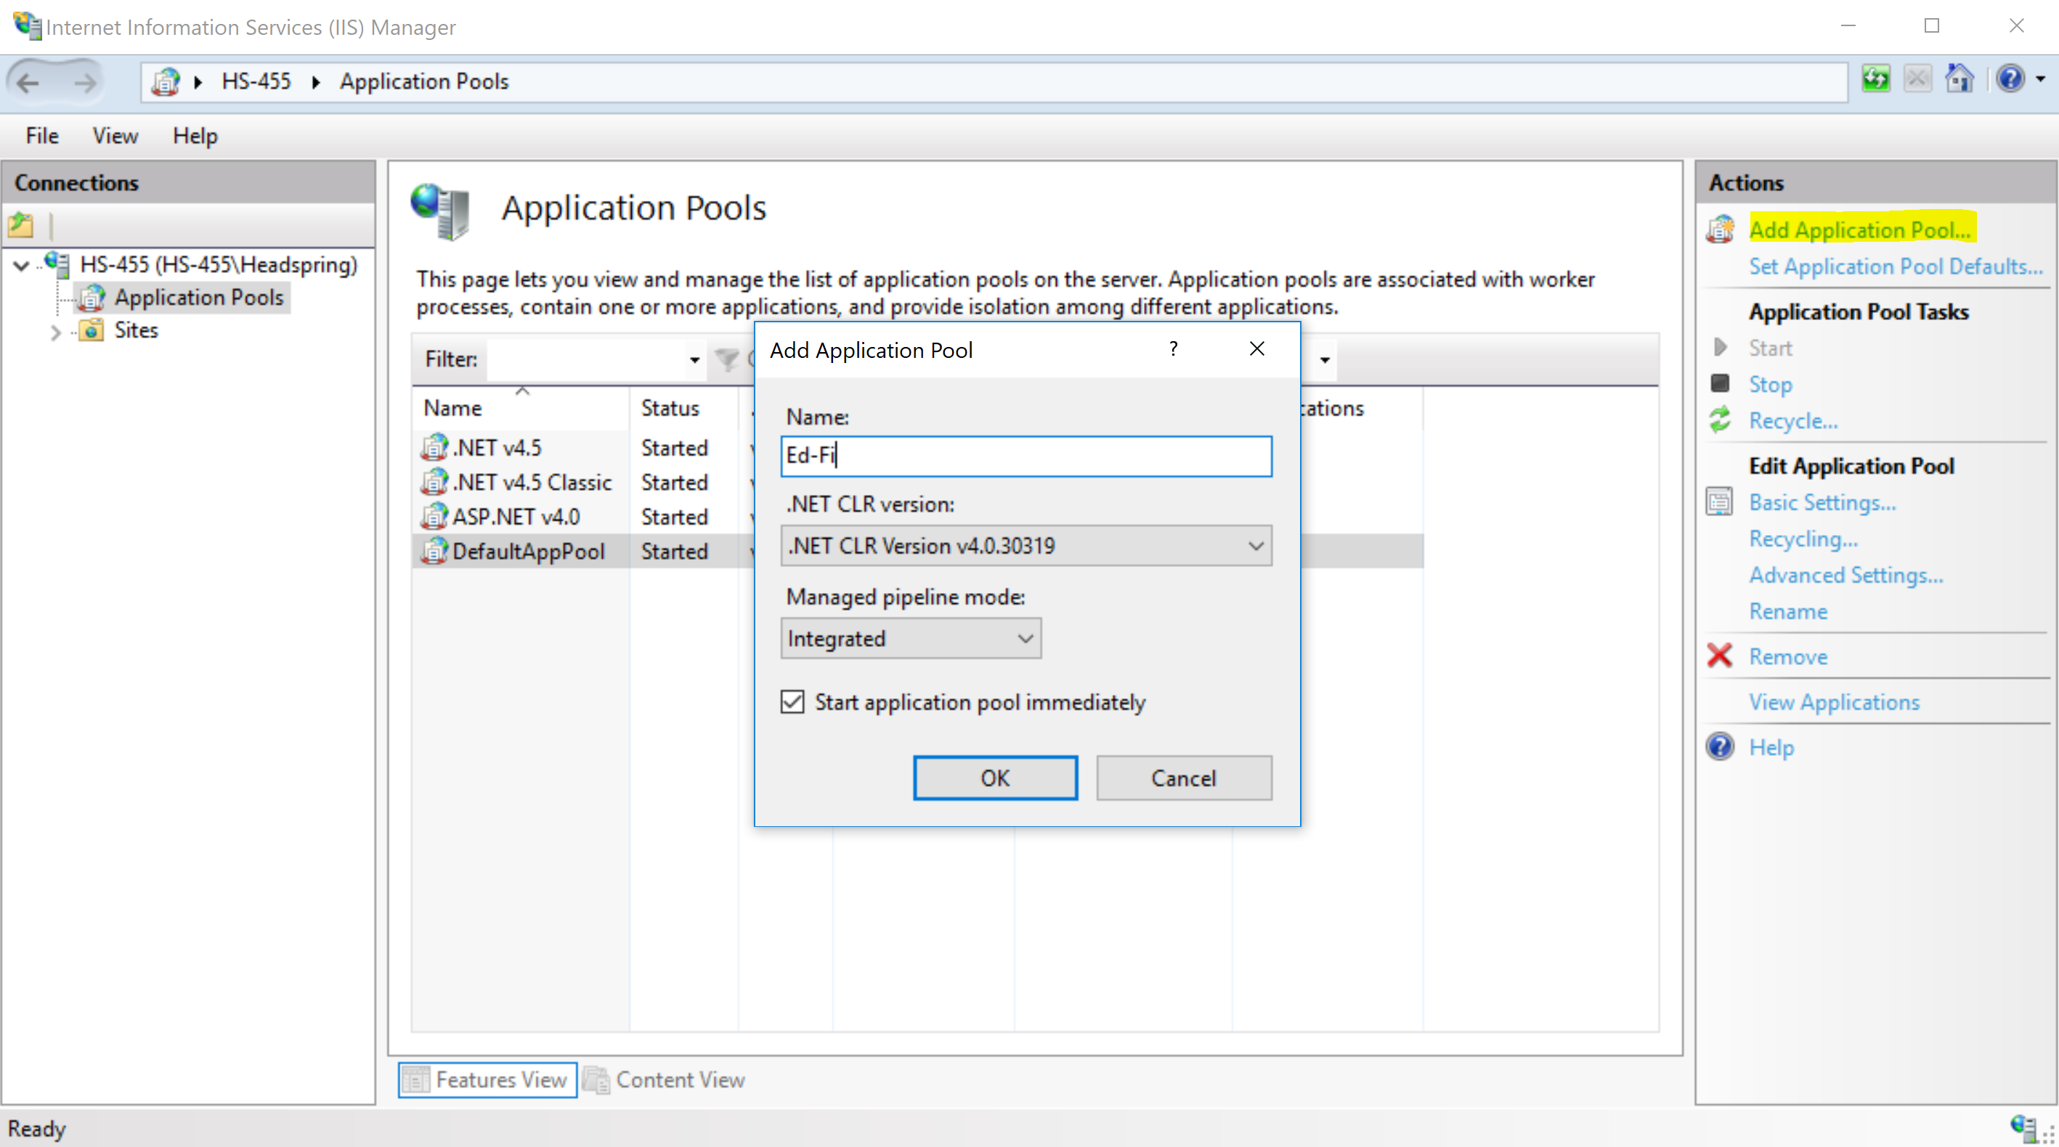Click Cancel in Add Application Pool dialog
Screen dimensions: 2059x1147
(1184, 778)
